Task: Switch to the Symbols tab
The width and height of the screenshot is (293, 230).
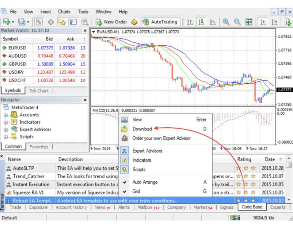Action: (x=13, y=90)
